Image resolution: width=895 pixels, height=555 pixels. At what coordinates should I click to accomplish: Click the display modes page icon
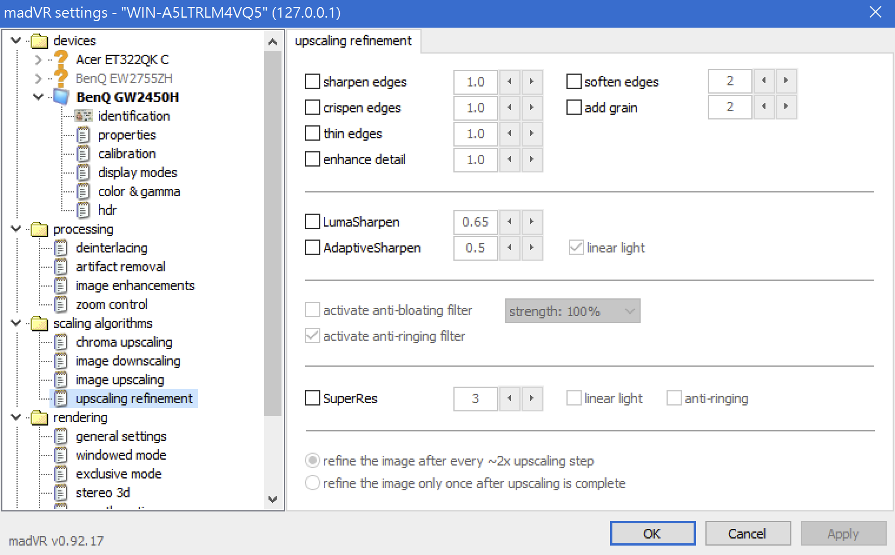(84, 172)
